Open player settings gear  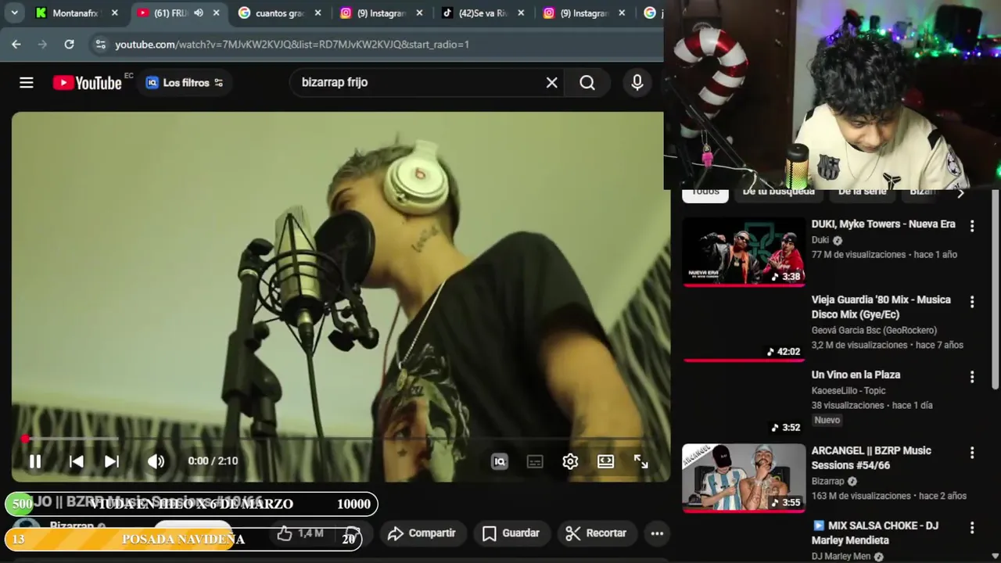point(570,461)
